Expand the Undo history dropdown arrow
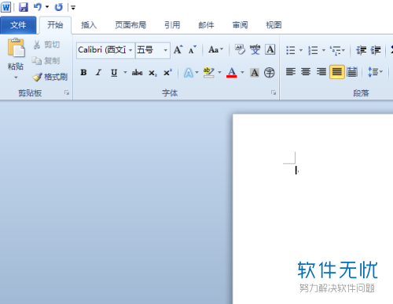This screenshot has height=304, width=393. [47, 7]
